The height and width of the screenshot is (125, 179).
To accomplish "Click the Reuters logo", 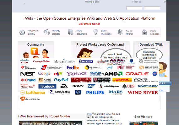I will [149, 67].
